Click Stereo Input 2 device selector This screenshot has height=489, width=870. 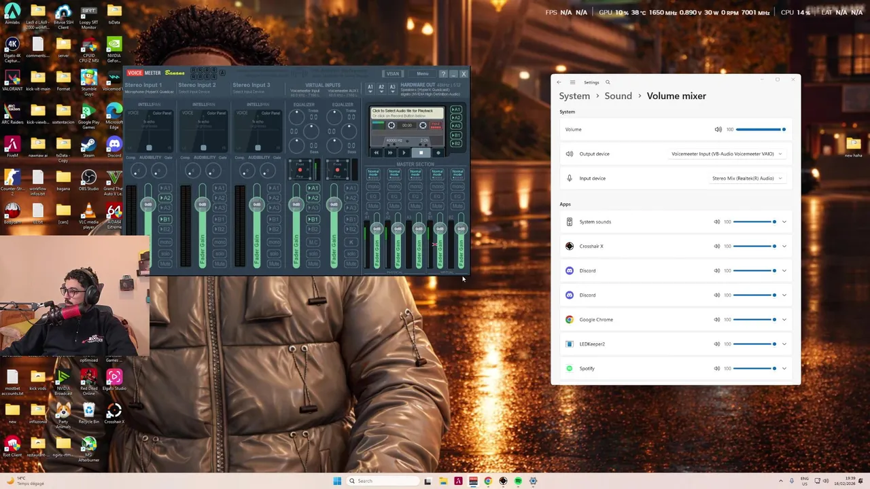pos(194,92)
